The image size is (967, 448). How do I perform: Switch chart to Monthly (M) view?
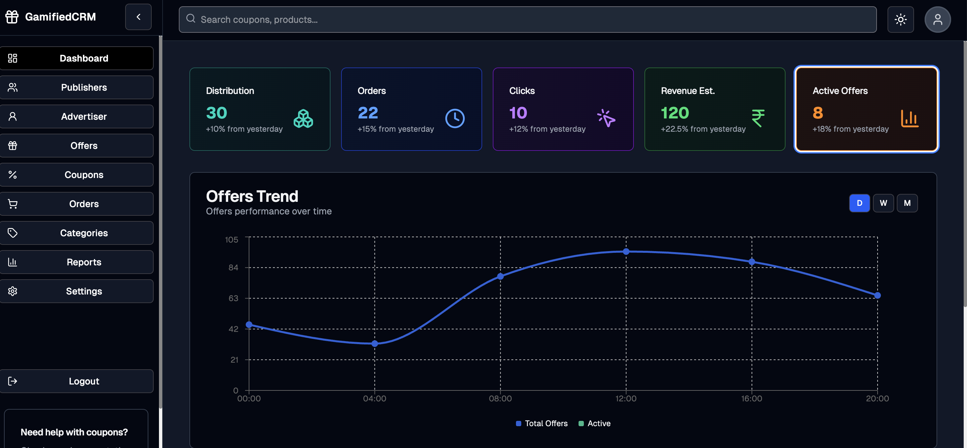tap(907, 203)
